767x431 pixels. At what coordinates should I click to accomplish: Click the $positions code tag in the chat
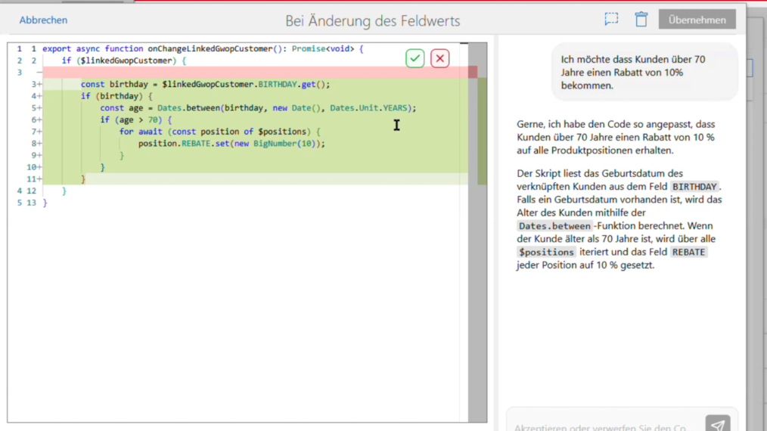pyautogui.click(x=546, y=252)
